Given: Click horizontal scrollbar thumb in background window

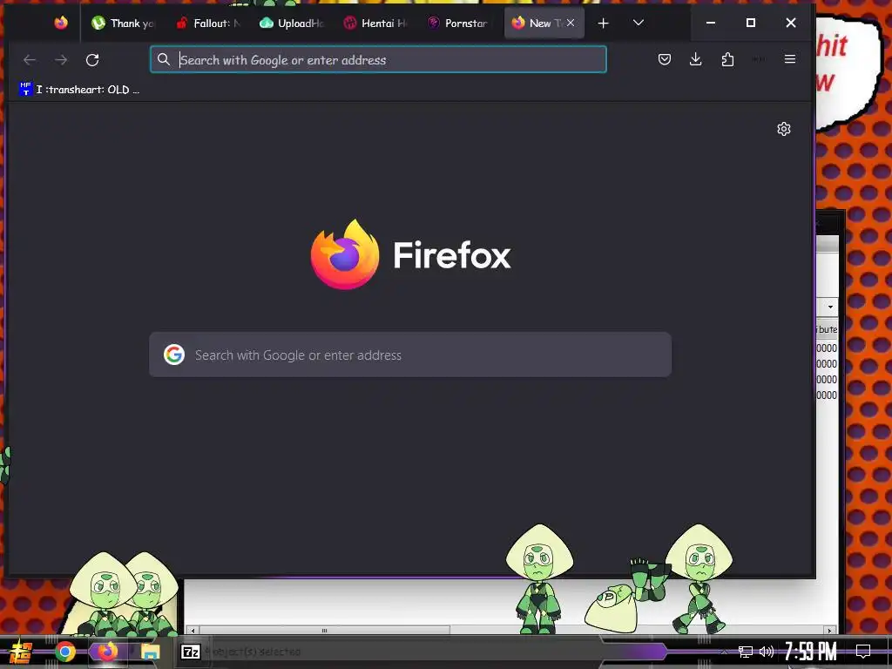Looking at the screenshot, I should [324, 631].
